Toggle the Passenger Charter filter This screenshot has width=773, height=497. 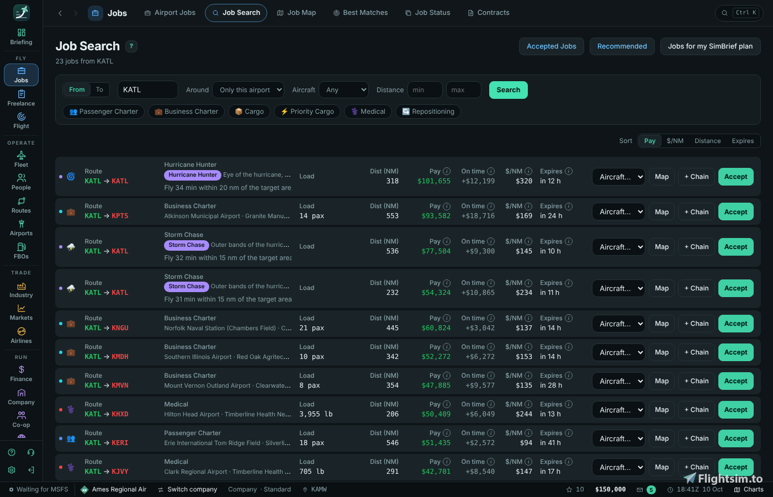click(103, 112)
